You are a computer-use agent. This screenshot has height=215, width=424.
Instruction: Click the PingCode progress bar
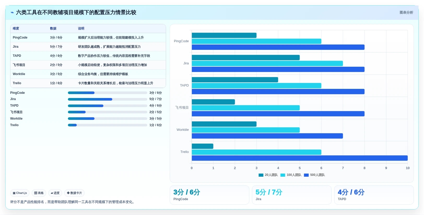(x=108, y=93)
